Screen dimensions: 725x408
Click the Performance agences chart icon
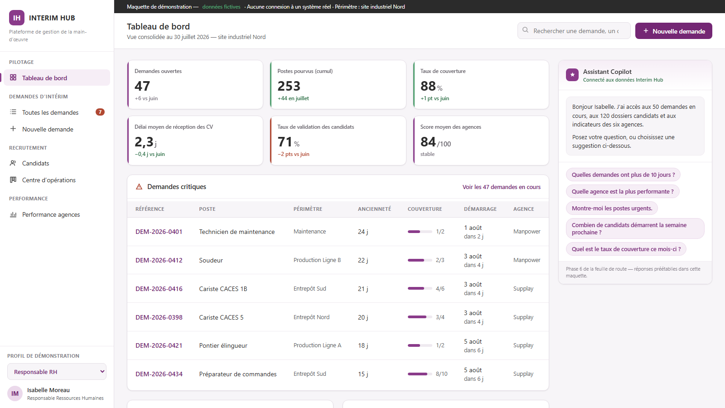click(13, 214)
